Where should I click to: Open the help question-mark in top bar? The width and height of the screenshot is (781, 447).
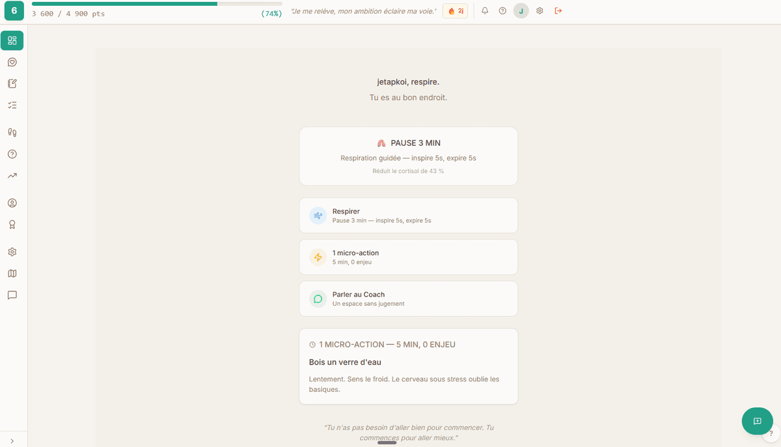point(502,10)
